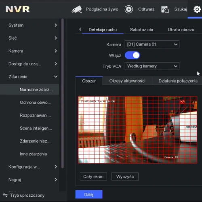Click the Cały ekran button
This screenshot has width=202, height=202.
(x=93, y=177)
